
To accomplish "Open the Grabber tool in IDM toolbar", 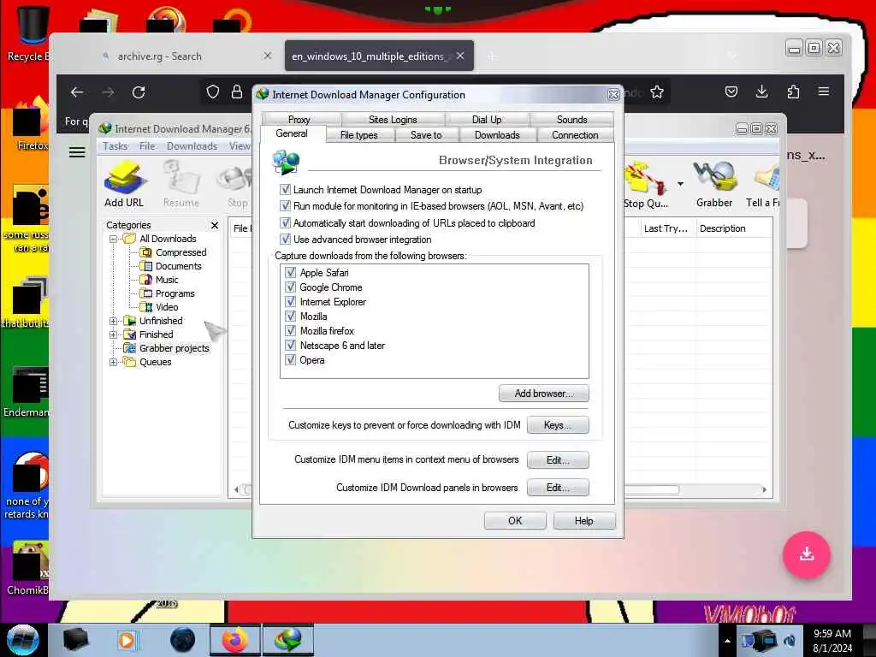I will coord(714,184).
